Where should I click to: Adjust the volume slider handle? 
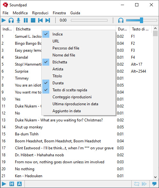pyautogui.click(x=142, y=20)
